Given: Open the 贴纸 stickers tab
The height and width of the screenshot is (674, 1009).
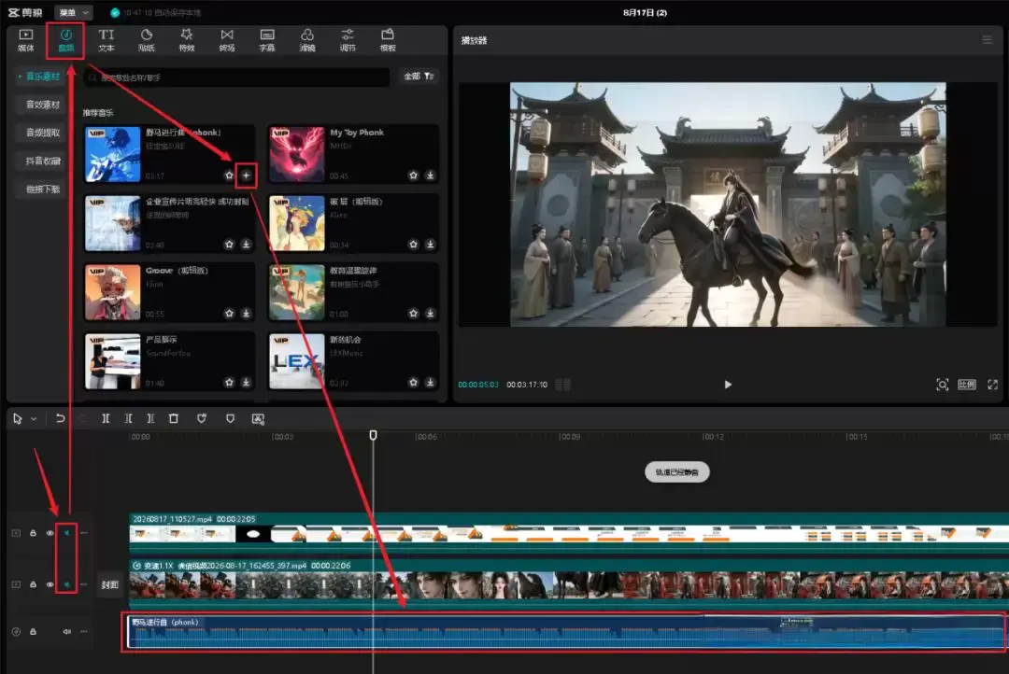Looking at the screenshot, I should point(146,40).
